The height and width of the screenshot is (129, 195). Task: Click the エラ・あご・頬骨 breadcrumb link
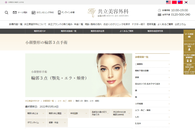[x=65, y=101]
